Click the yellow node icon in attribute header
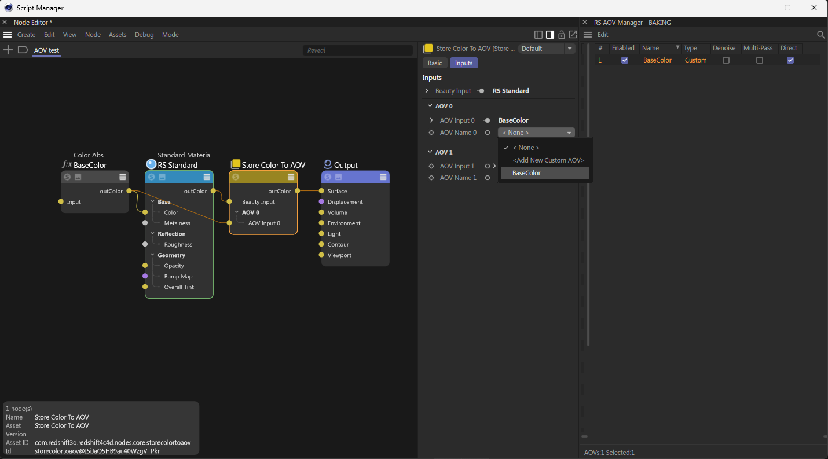828x459 pixels. tap(428, 49)
